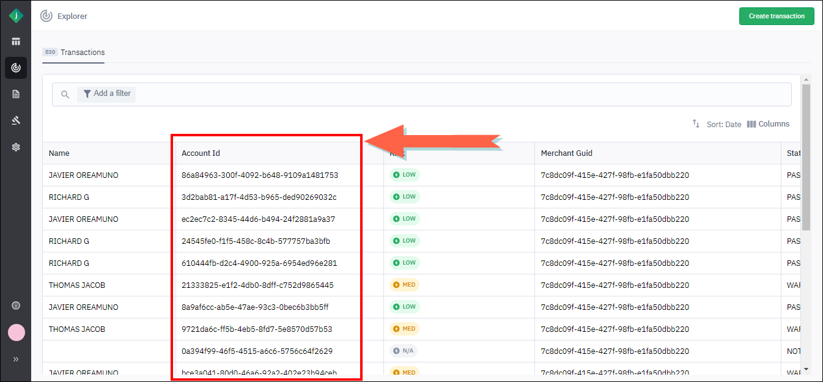Open settings via the sidebar gear icon
The image size is (823, 382).
coord(16,147)
